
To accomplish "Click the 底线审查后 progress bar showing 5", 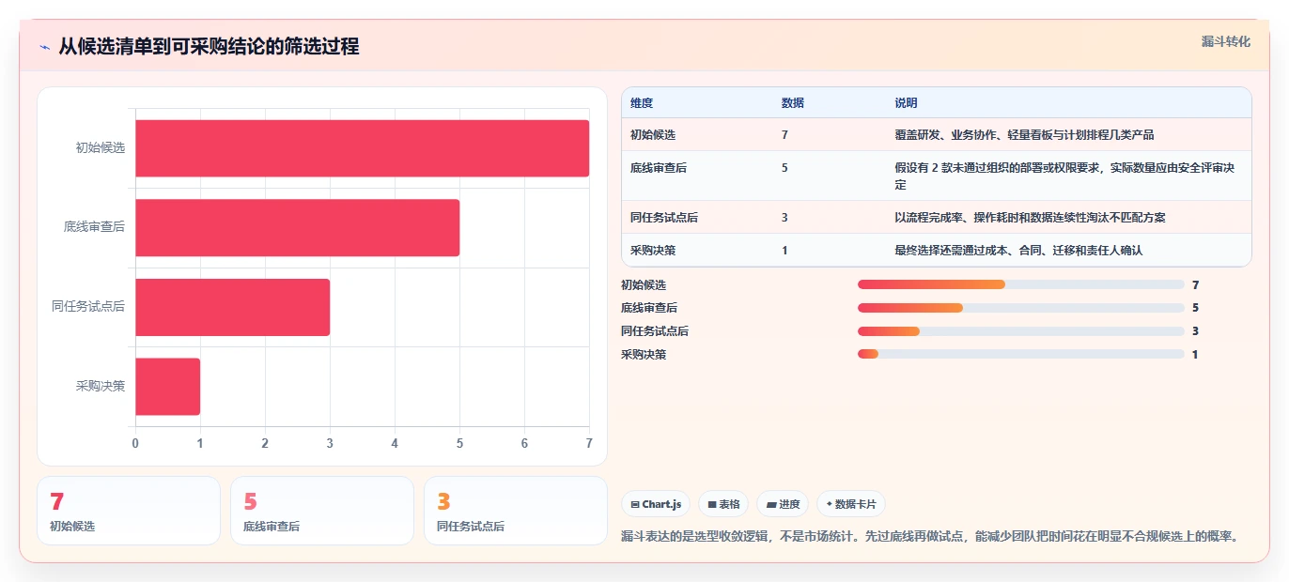I will click(x=1020, y=308).
